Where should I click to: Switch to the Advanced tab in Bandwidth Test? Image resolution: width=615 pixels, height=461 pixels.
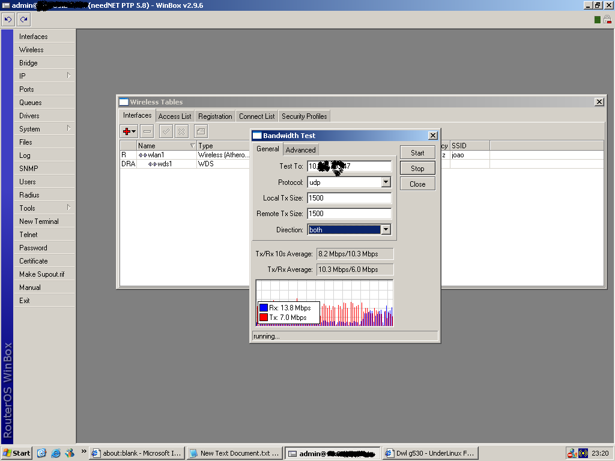click(300, 150)
